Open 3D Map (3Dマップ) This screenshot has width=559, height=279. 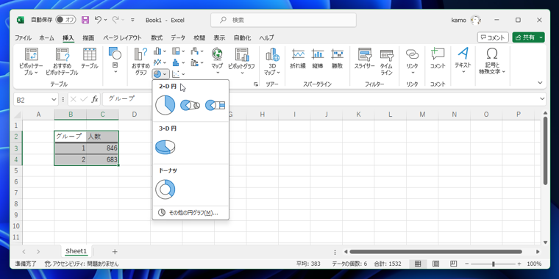coord(272,61)
